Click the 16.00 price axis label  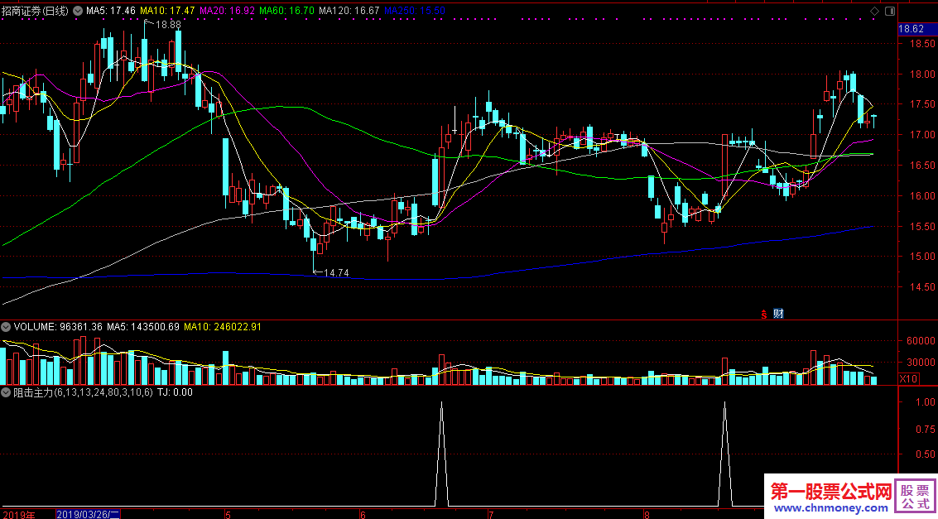(921, 195)
